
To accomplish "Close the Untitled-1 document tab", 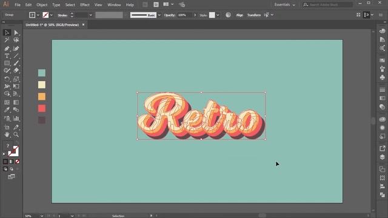I will coord(84,25).
